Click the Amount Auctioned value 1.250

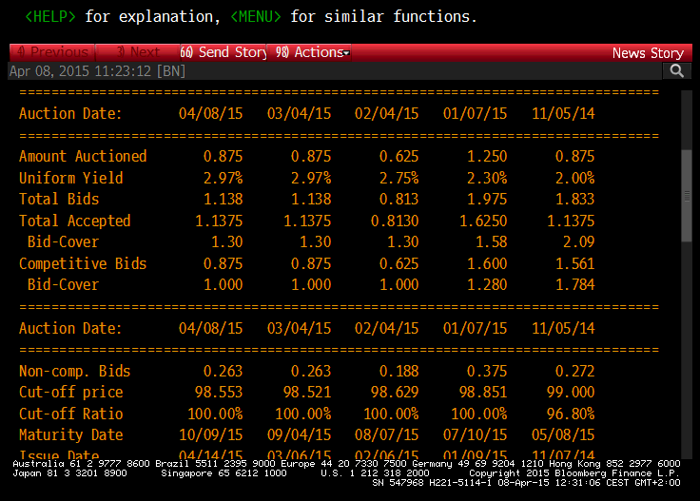tap(487, 156)
